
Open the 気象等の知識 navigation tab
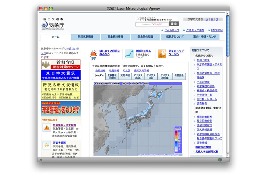point(145,37)
